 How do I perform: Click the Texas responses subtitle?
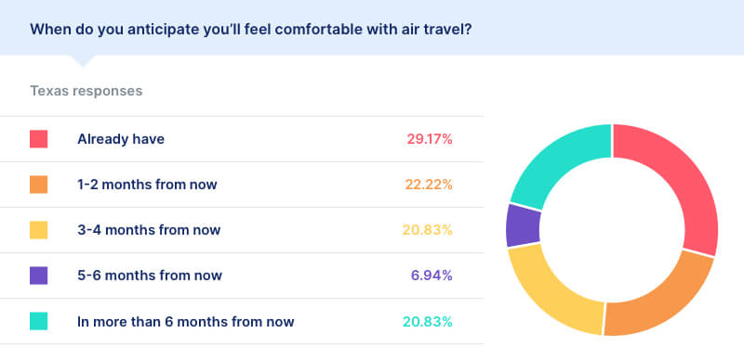pyautogui.click(x=86, y=91)
